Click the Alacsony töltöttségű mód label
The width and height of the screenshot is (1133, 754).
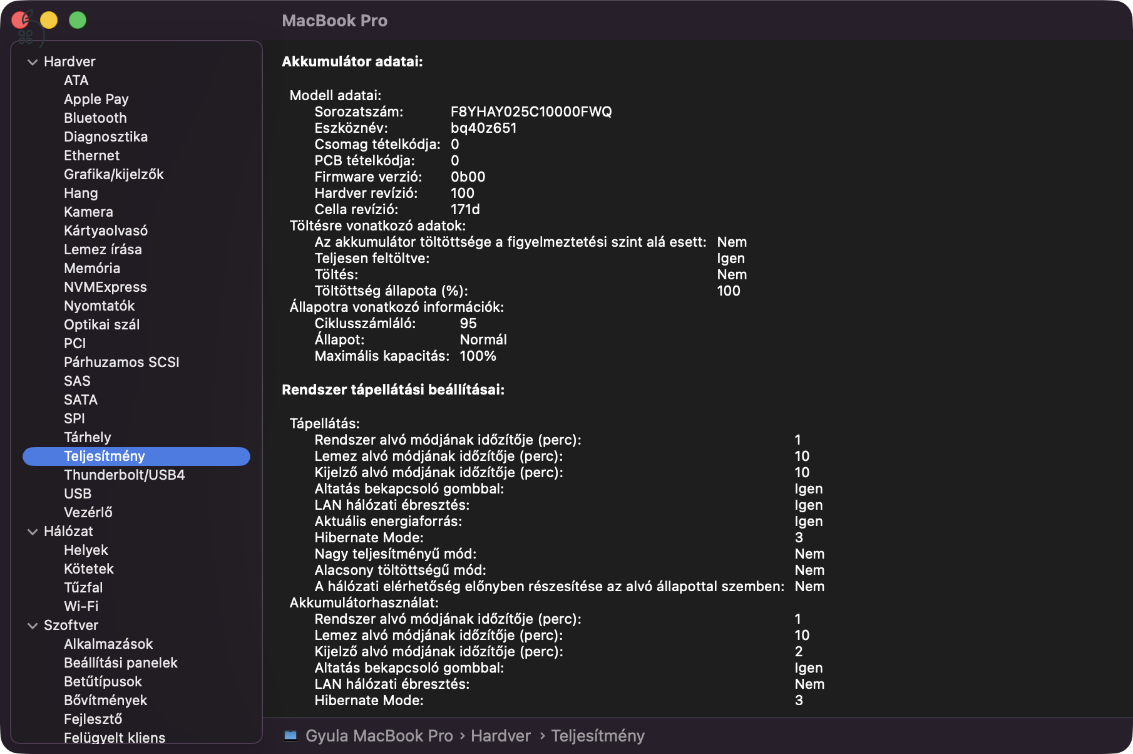[x=400, y=570]
